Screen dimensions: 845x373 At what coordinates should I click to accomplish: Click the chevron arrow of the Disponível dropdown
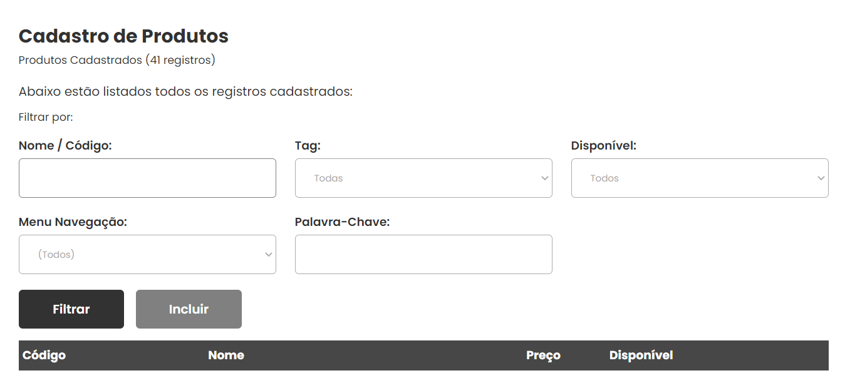tap(821, 178)
